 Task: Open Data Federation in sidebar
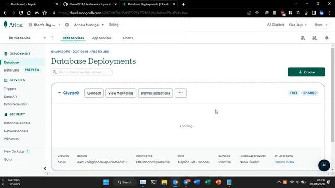tap(16, 104)
